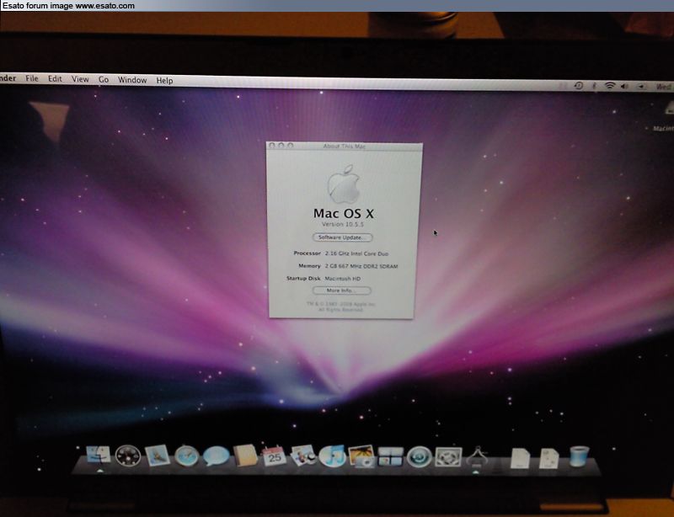Open Time Machine in the Dock
This screenshot has height=517, width=674.
coord(419,456)
